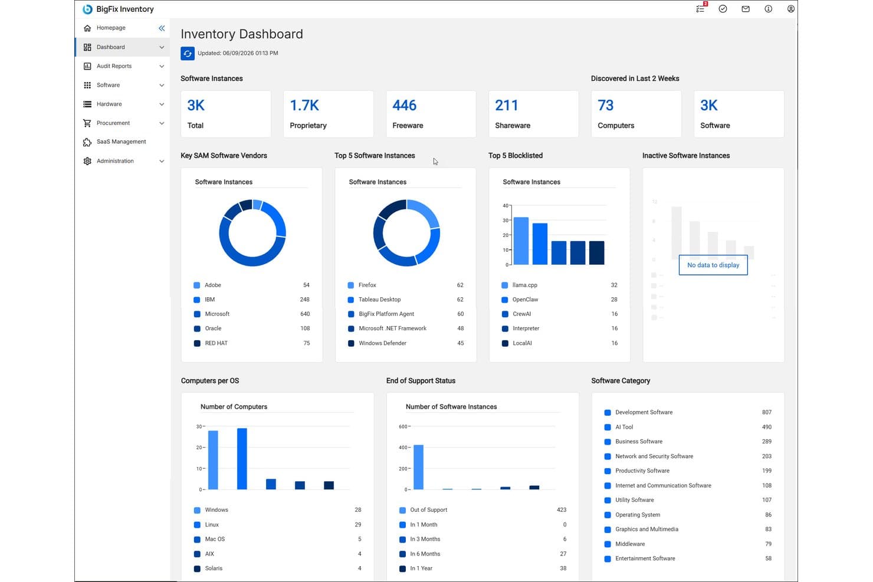Click the BigFix Inventory logo icon
Viewport: 873px width, 582px height.
[x=87, y=9]
